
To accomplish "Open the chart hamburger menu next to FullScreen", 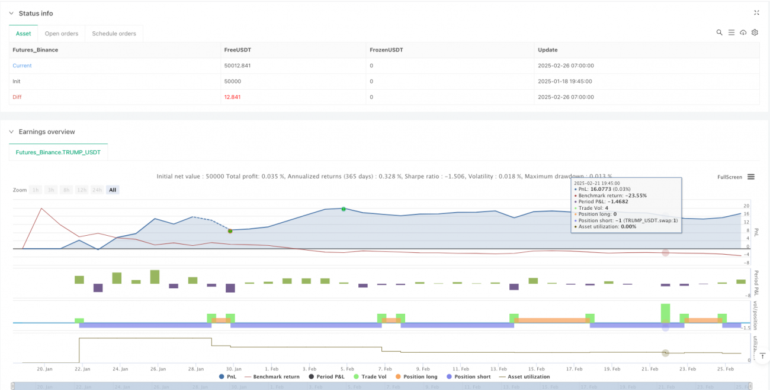I will (x=751, y=177).
